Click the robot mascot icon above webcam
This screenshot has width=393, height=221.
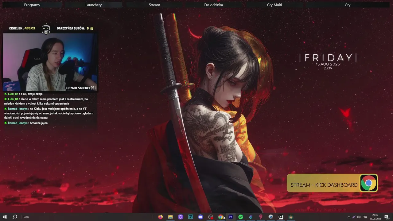[46, 29]
